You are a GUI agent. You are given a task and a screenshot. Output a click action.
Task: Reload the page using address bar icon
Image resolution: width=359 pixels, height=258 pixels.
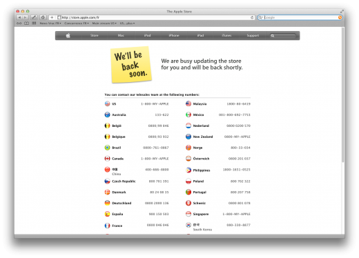[x=252, y=17]
